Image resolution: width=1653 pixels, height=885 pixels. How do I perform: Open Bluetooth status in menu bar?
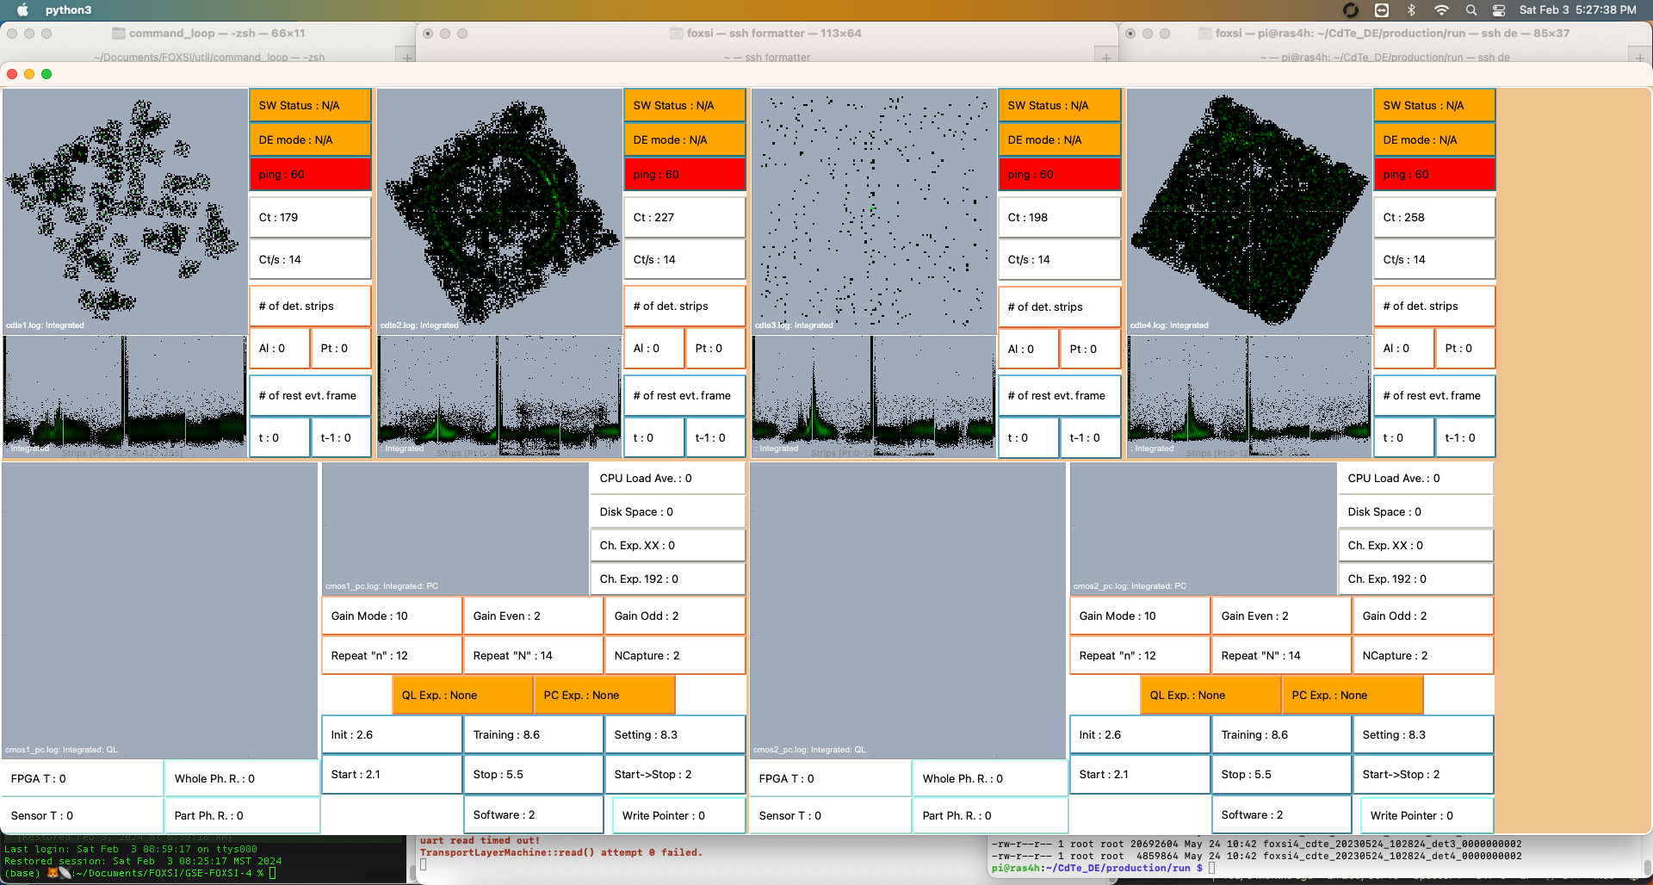[x=1411, y=9]
